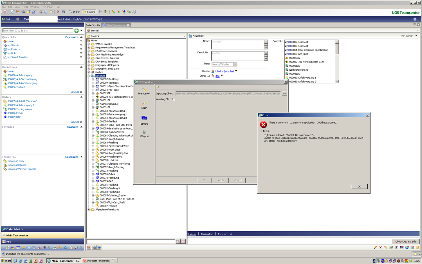Click the red X icon in bottom-right toolbar
This screenshot has height=264, width=422.
380,247
